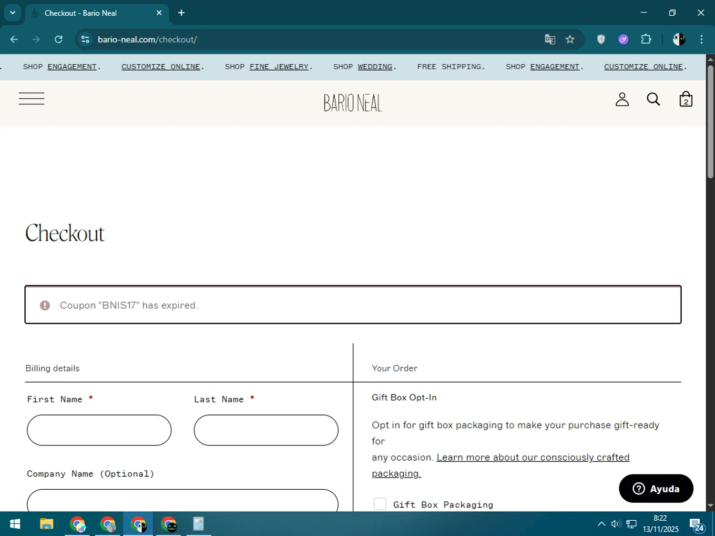Follow the first ENGAGEMENT link in banner
715x536 pixels.
pyautogui.click(x=72, y=67)
